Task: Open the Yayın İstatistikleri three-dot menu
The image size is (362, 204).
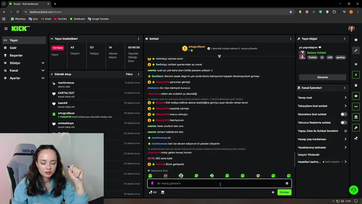Action: (x=138, y=39)
